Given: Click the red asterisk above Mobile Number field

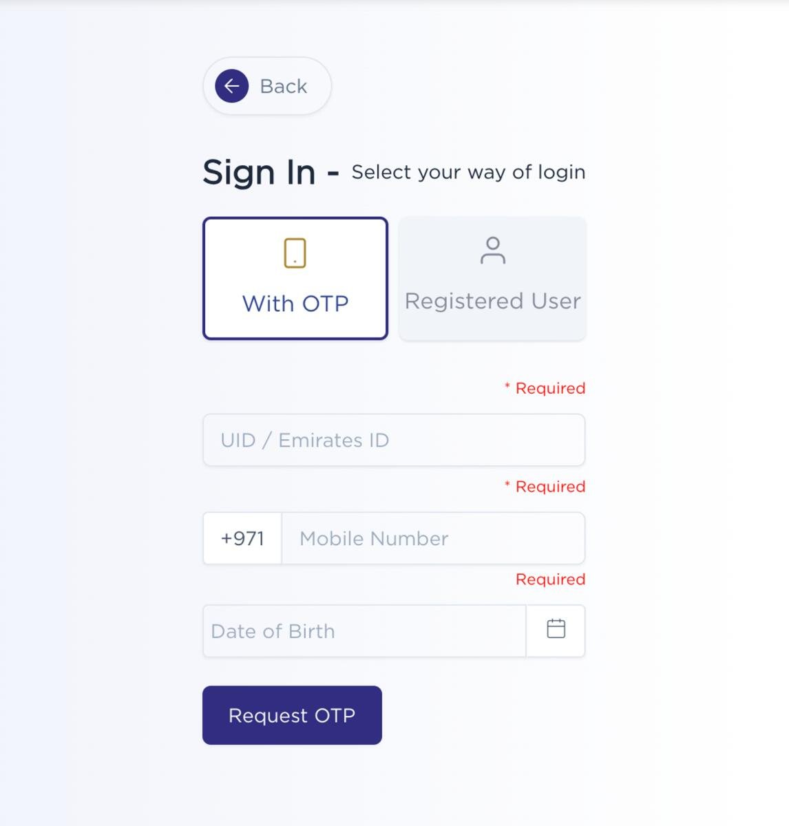Looking at the screenshot, I should (x=507, y=485).
